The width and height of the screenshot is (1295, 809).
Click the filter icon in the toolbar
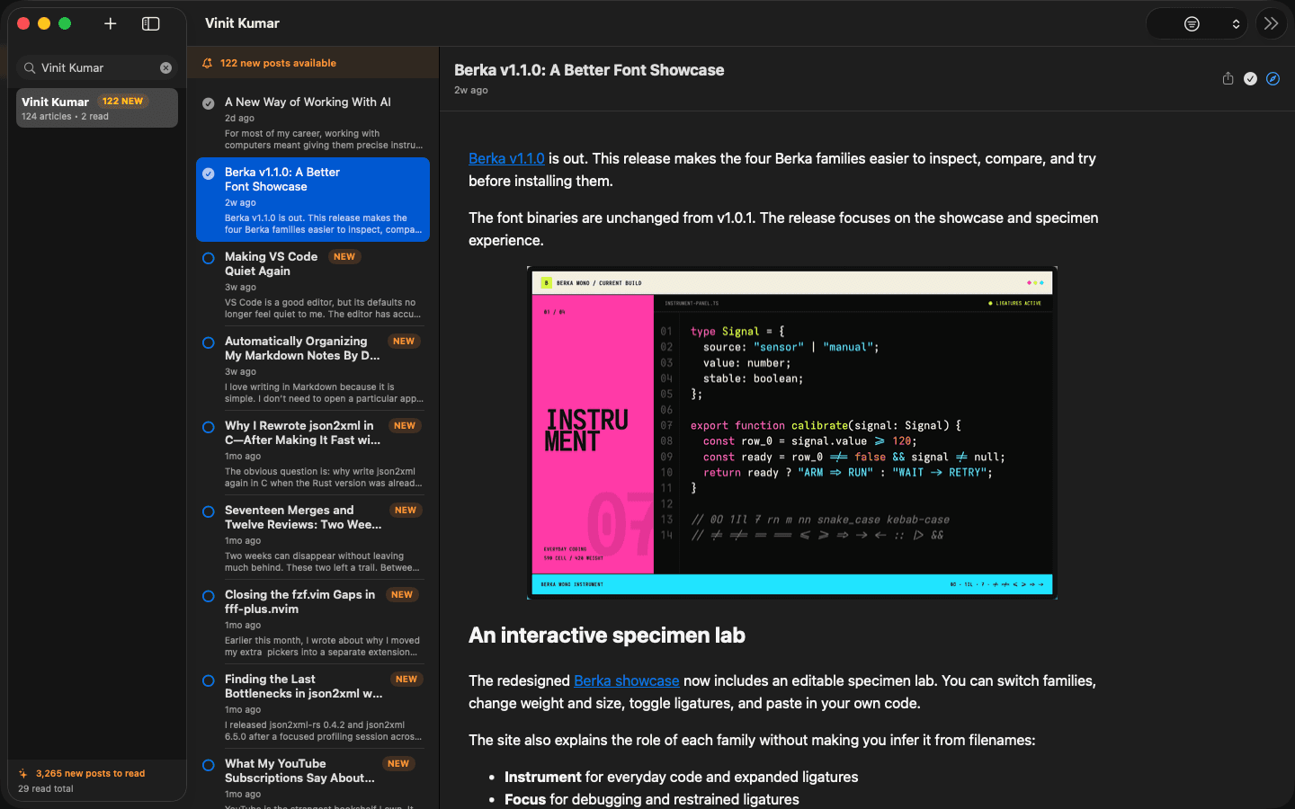pyautogui.click(x=1192, y=24)
